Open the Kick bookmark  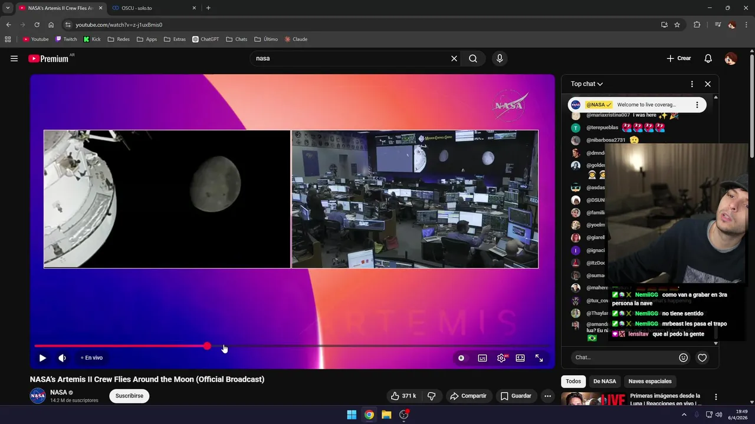[92, 39]
